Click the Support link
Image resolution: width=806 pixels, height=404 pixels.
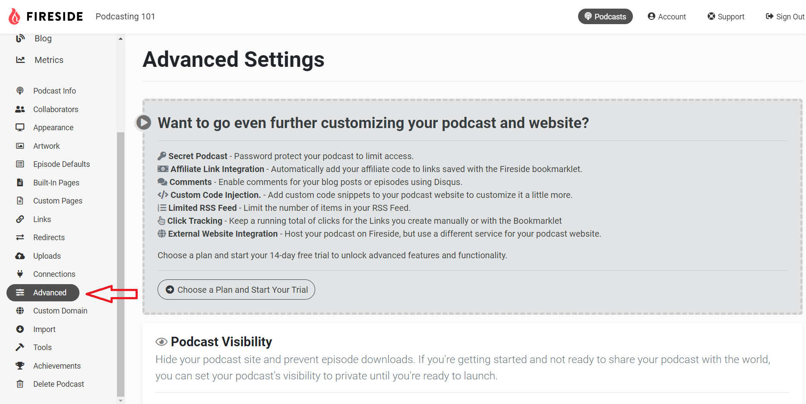tap(726, 16)
